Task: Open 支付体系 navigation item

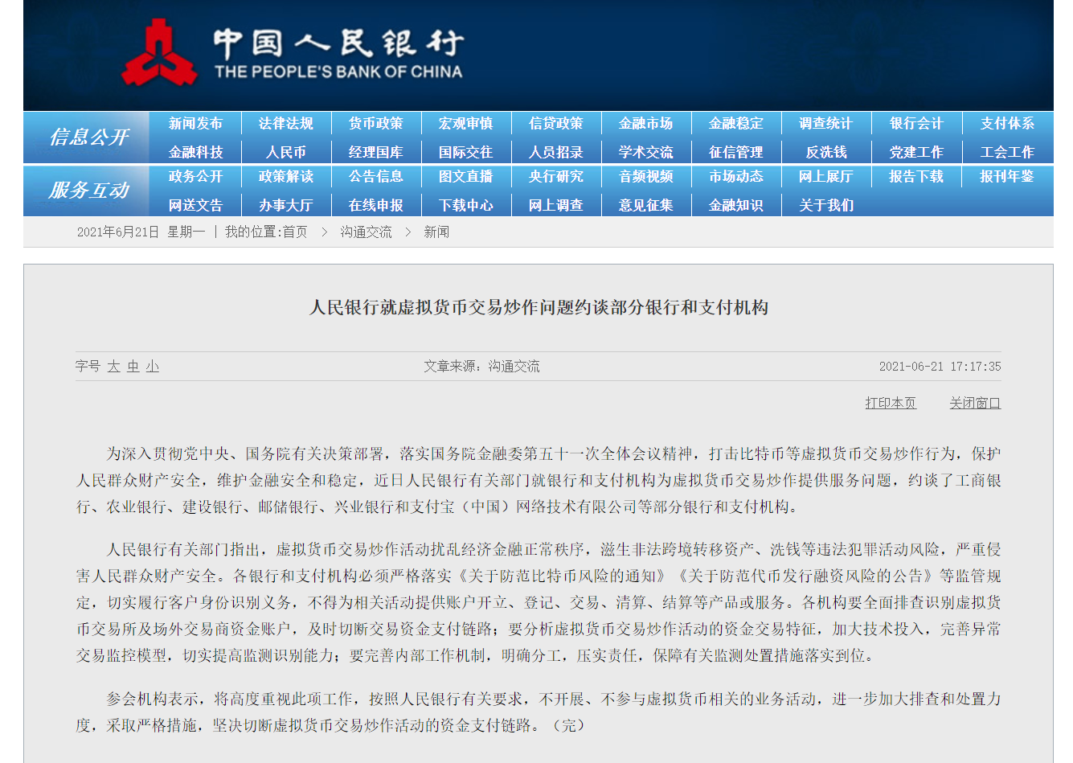Action: [1007, 123]
